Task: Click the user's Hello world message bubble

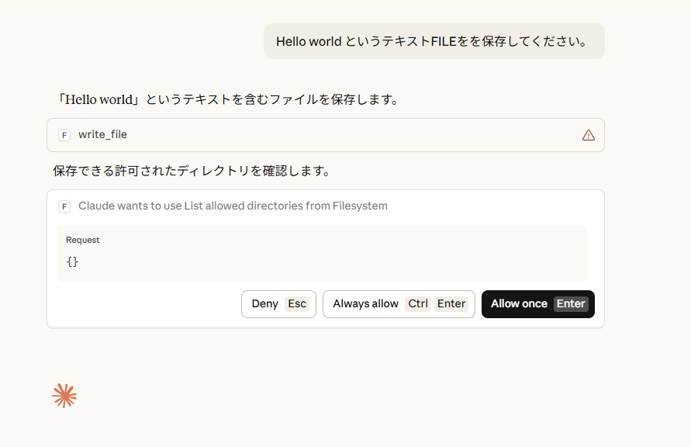Action: coord(434,41)
